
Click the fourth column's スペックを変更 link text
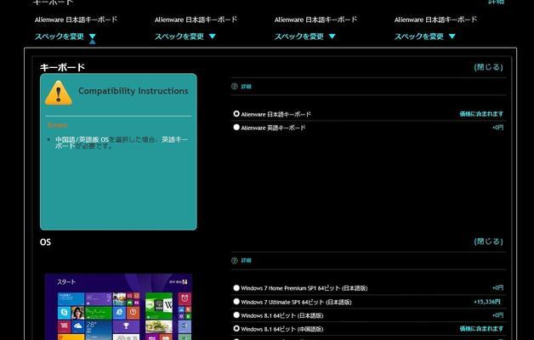point(419,37)
